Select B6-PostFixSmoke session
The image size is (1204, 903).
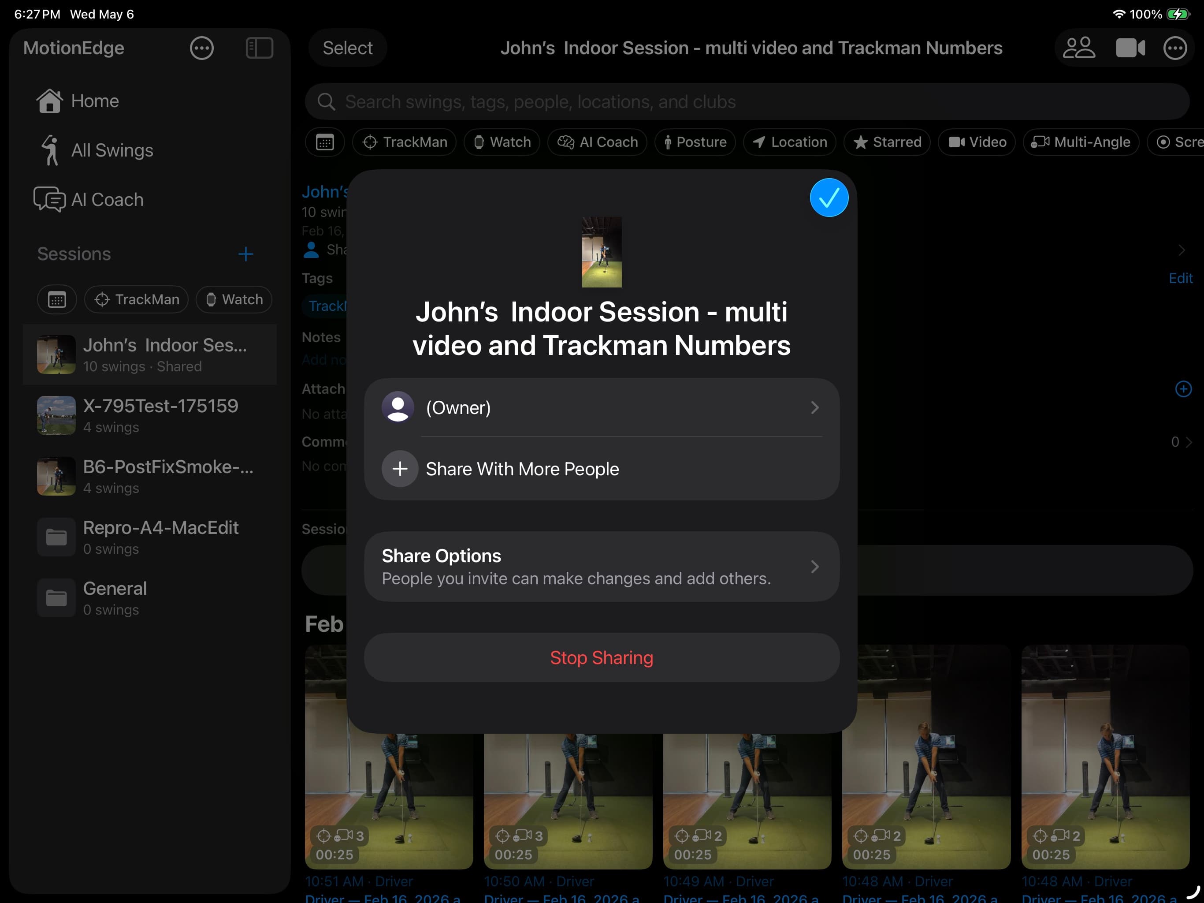pos(150,477)
